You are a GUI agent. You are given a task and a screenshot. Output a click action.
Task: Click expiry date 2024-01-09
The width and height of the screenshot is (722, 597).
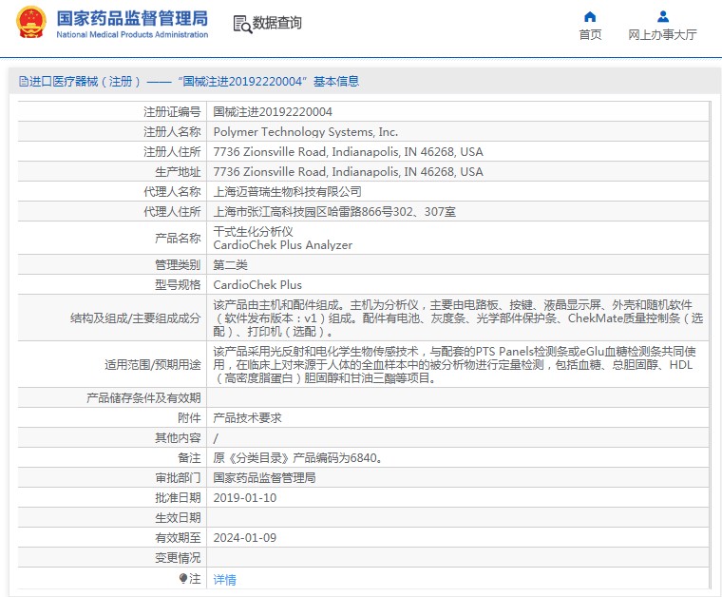245,537
